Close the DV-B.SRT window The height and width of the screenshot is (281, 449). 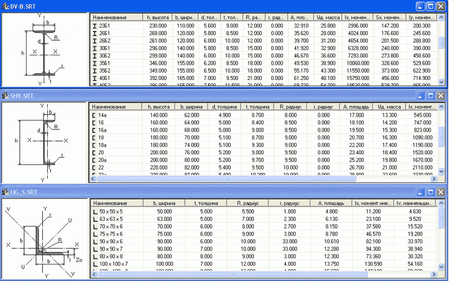pos(441,6)
